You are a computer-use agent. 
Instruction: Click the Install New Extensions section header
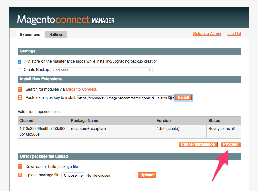point(129,79)
